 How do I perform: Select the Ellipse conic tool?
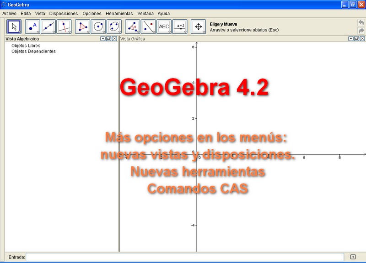[114, 26]
